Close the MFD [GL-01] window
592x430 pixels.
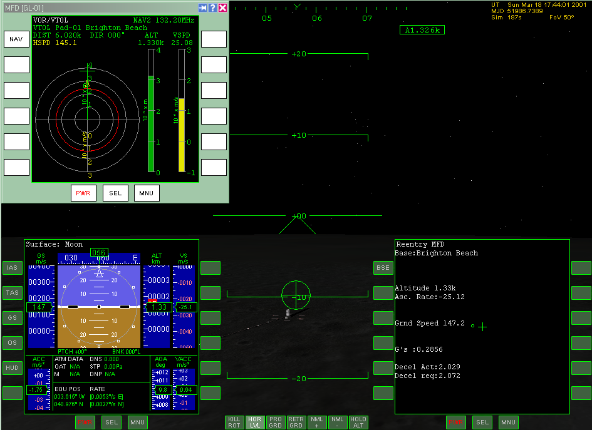223,8
